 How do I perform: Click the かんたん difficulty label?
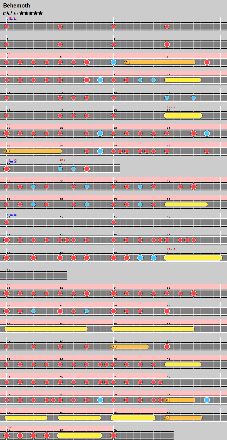pos(10,13)
